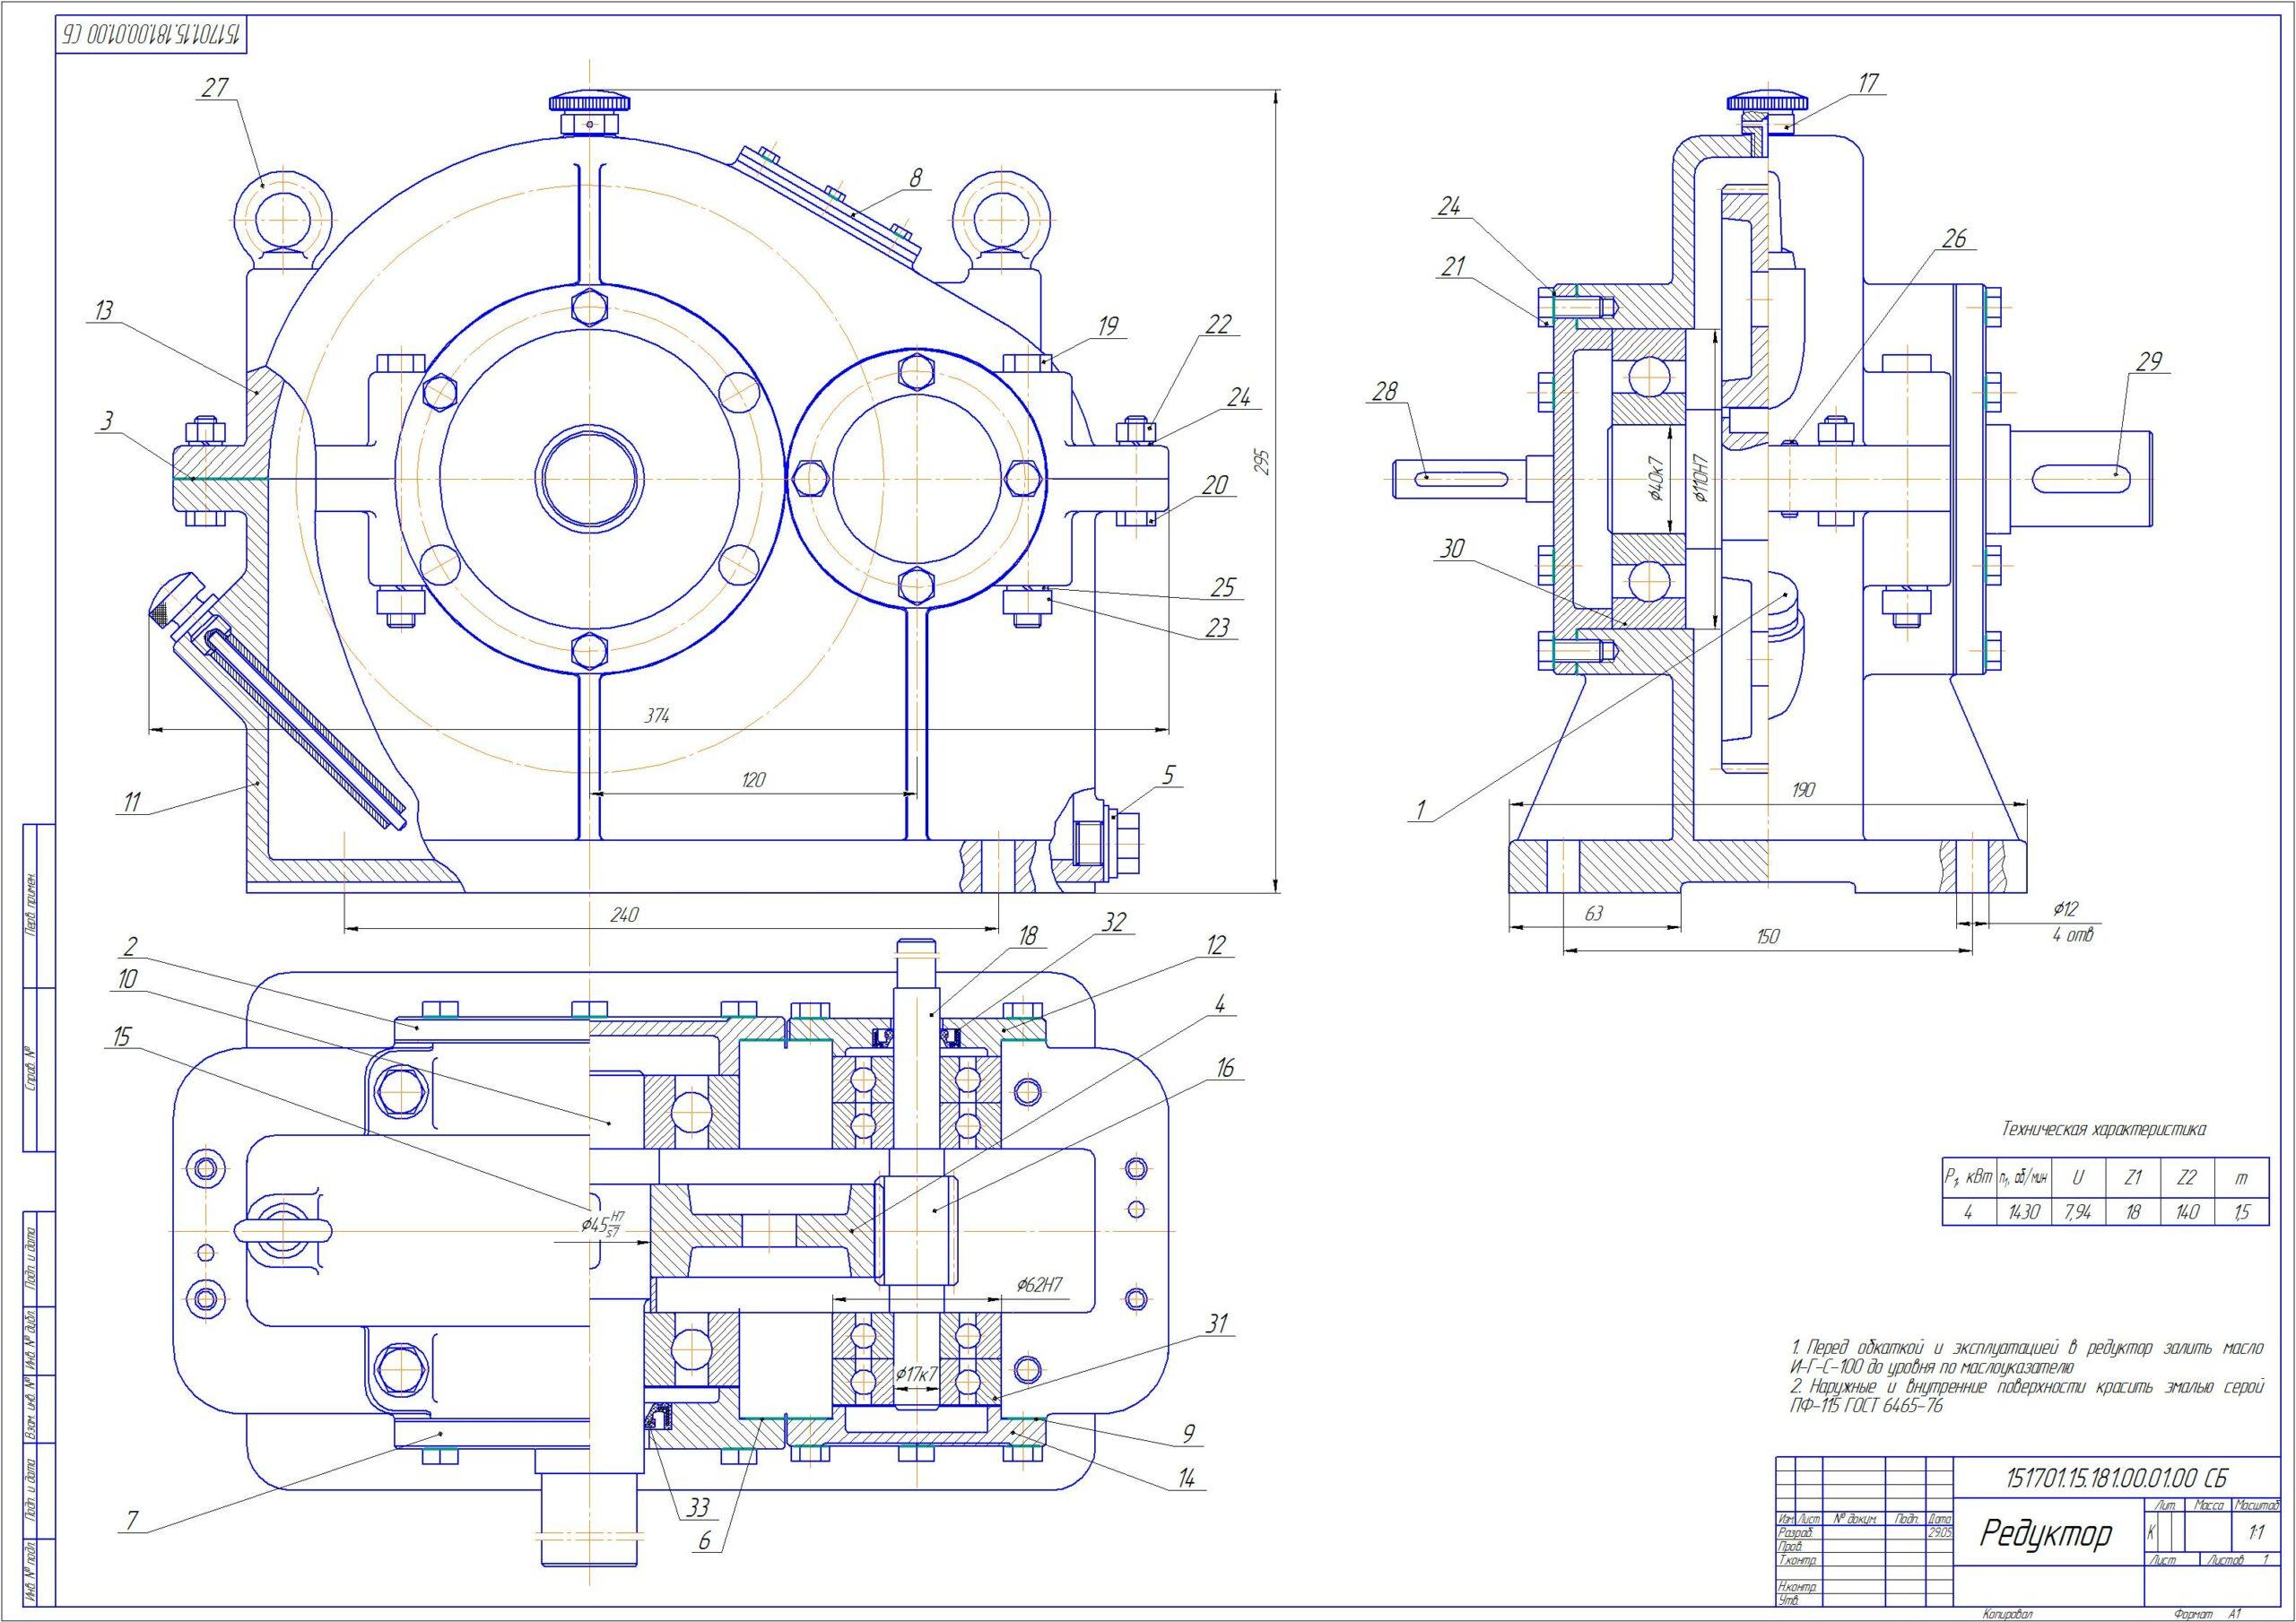This screenshot has width=2296, height=1622.
Task: Click the callout number 27 for the eye bolt
Action: tap(216, 88)
